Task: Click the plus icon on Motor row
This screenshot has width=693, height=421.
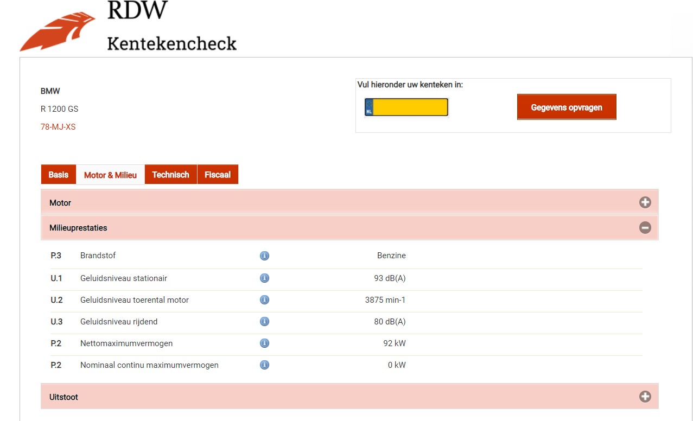Action: tap(645, 202)
